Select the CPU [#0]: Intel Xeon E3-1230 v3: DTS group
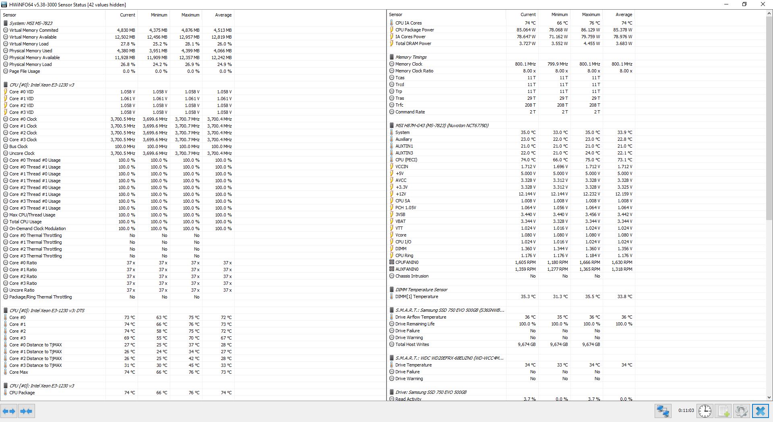Image resolution: width=773 pixels, height=422 pixels. click(x=47, y=311)
